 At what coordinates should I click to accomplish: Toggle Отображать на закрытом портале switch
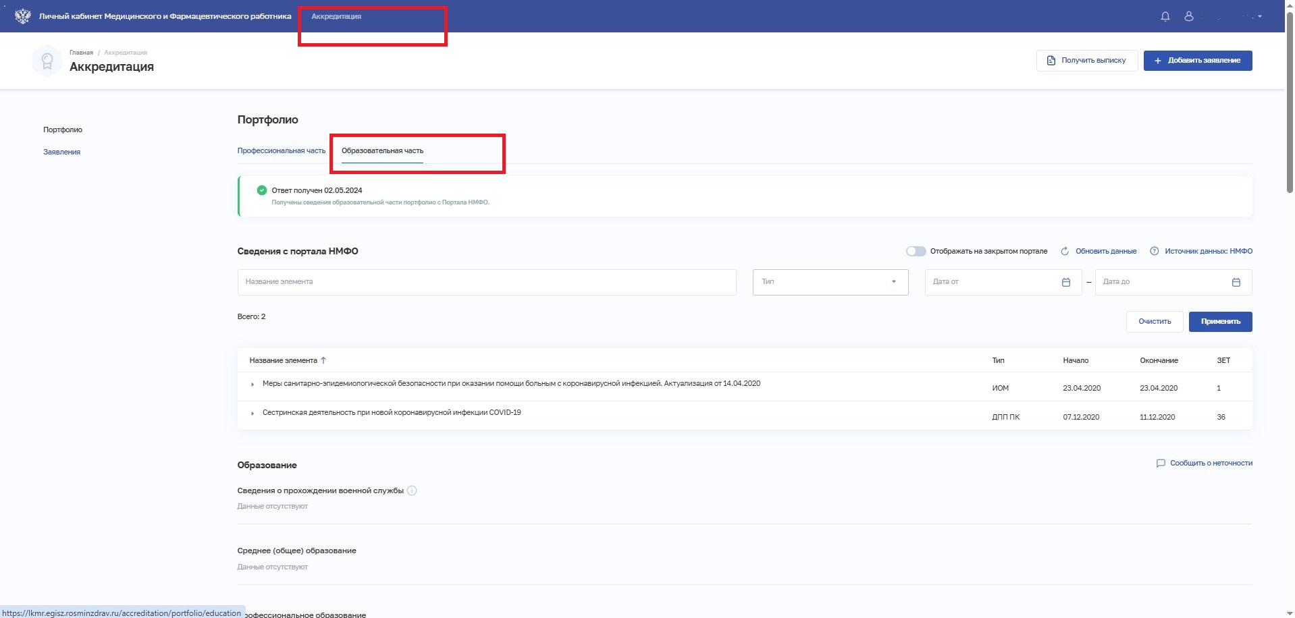(x=916, y=251)
